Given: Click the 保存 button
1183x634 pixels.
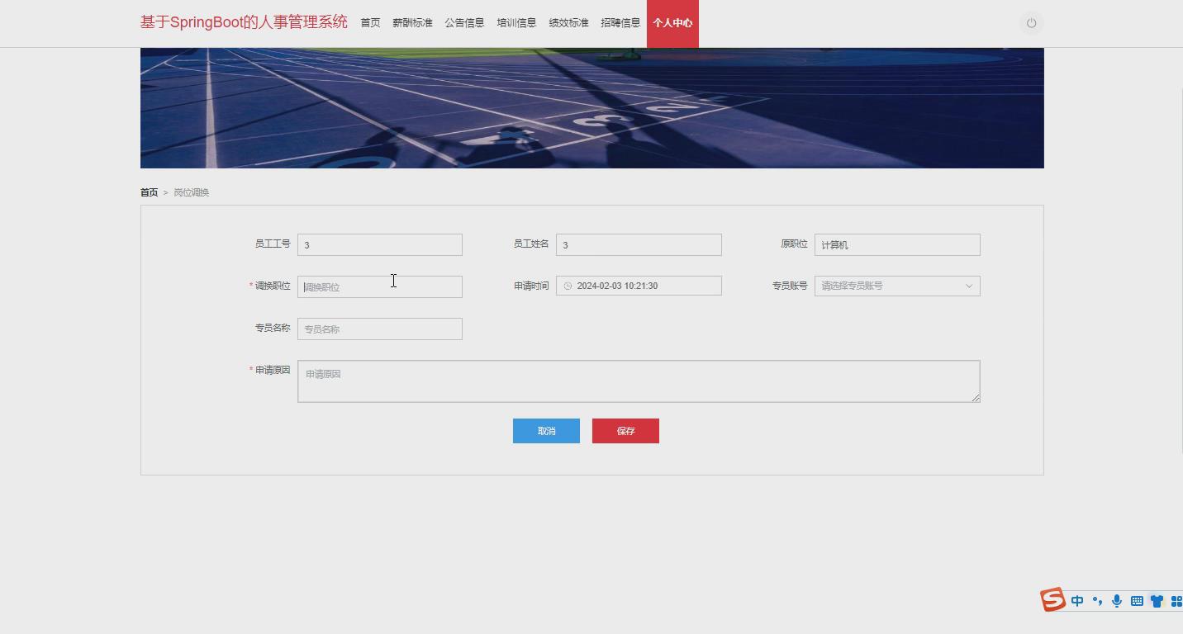Looking at the screenshot, I should (x=625, y=431).
